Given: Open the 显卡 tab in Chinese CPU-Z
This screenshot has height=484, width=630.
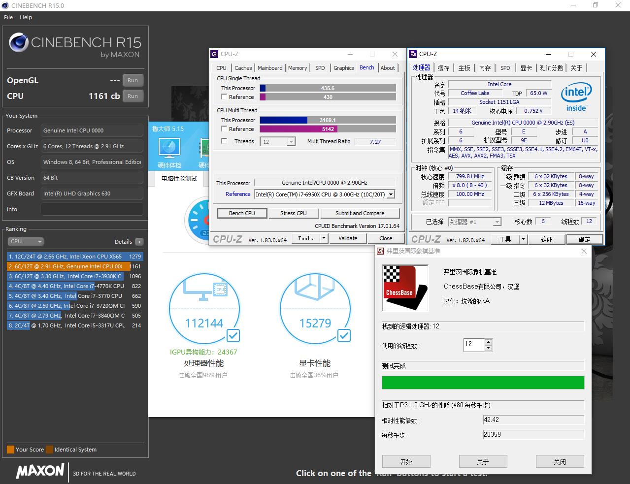Looking at the screenshot, I should [x=526, y=68].
